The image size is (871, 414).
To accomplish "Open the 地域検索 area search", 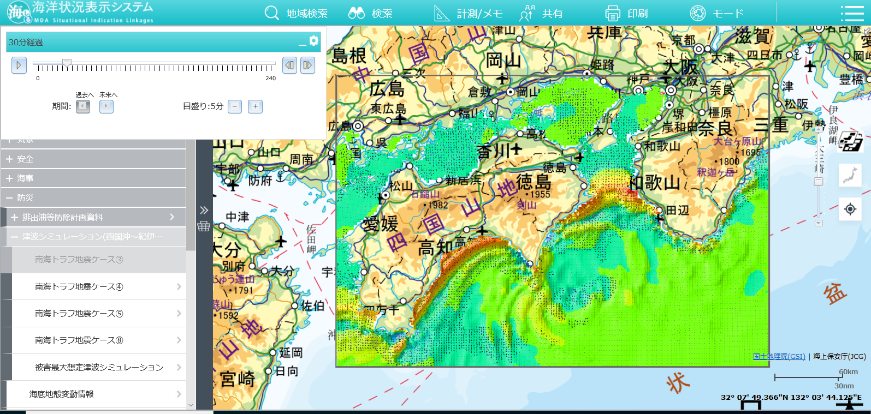I will click(296, 13).
